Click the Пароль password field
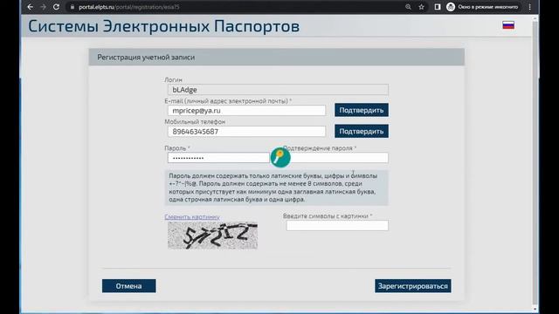 click(218, 158)
